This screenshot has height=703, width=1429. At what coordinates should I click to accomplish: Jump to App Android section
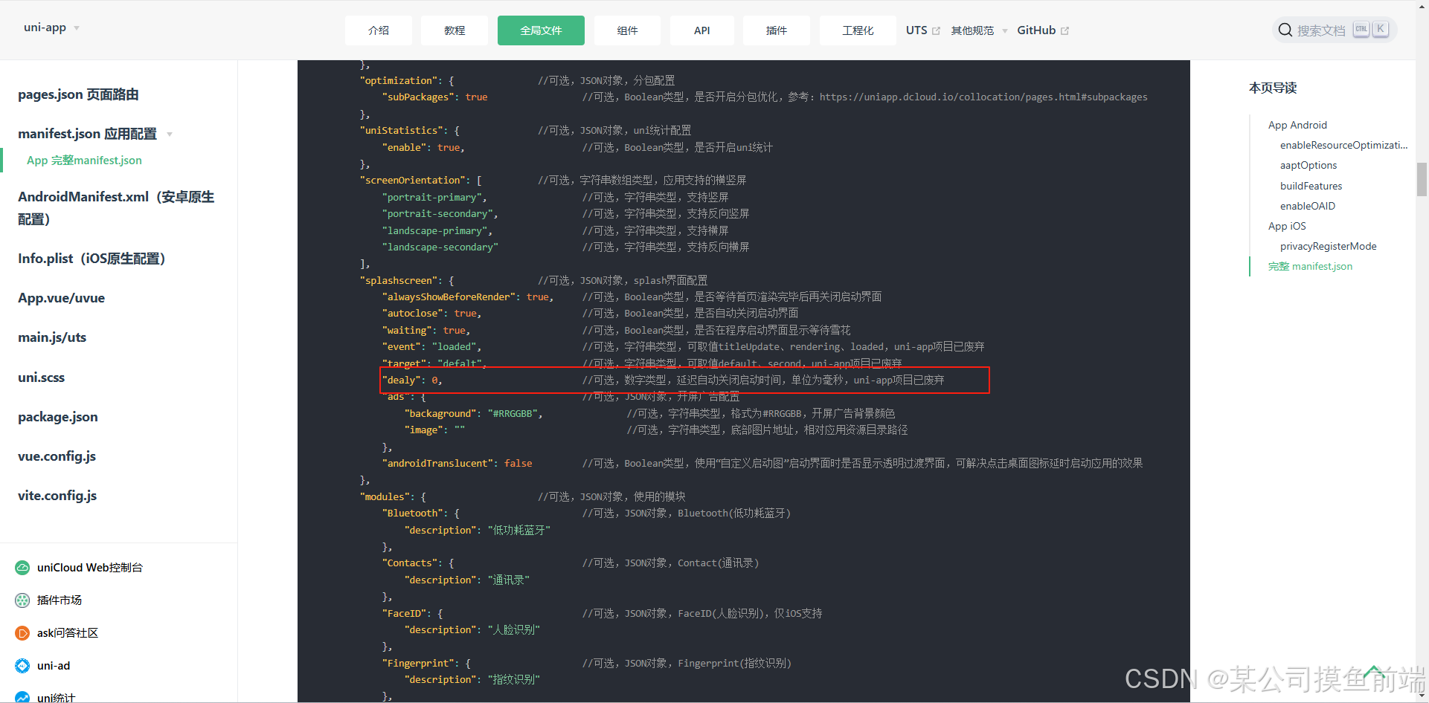pyautogui.click(x=1297, y=125)
